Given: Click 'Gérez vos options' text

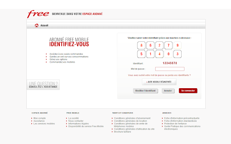Looking at the screenshot, I should pyautogui.click(x=58, y=59).
